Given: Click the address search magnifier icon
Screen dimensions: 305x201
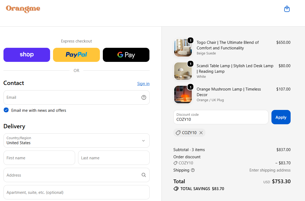Looking at the screenshot, I should [144, 175].
